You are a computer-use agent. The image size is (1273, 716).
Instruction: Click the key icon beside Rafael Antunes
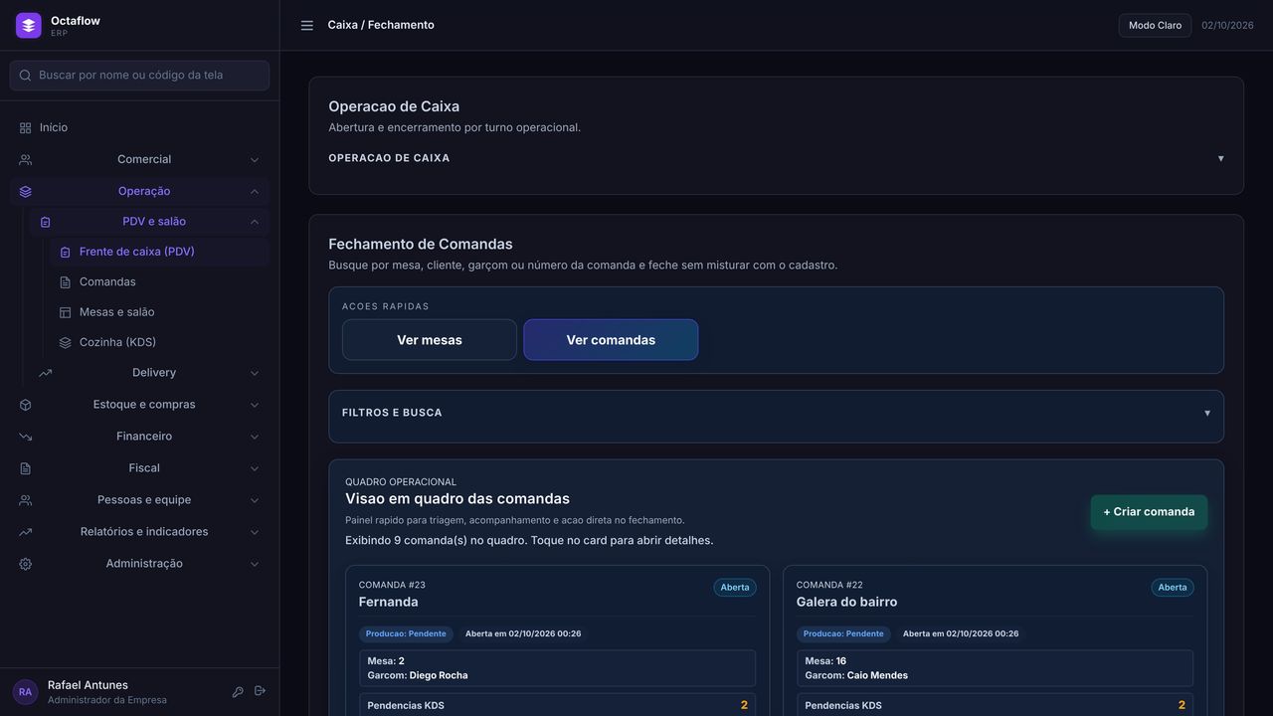click(238, 691)
